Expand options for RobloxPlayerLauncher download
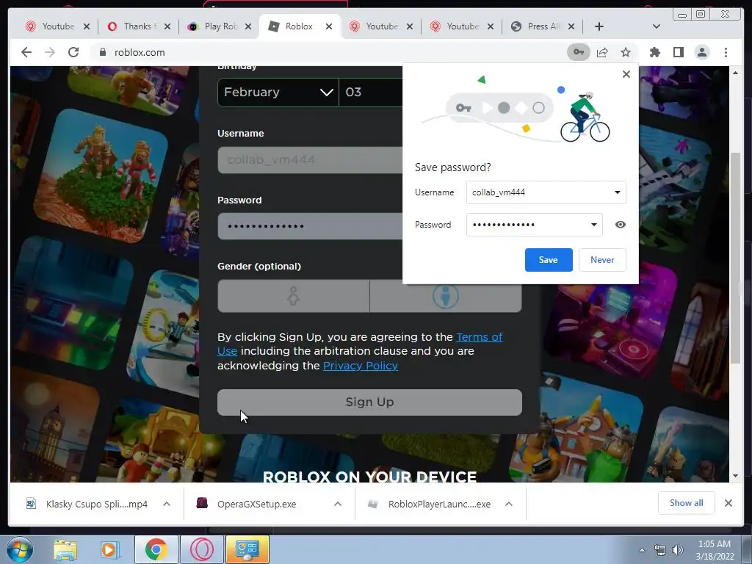752x564 pixels. tap(509, 504)
